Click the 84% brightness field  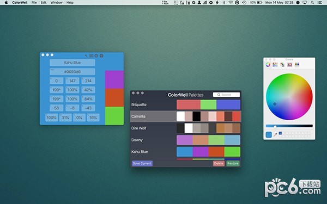pyautogui.click(x=88, y=99)
